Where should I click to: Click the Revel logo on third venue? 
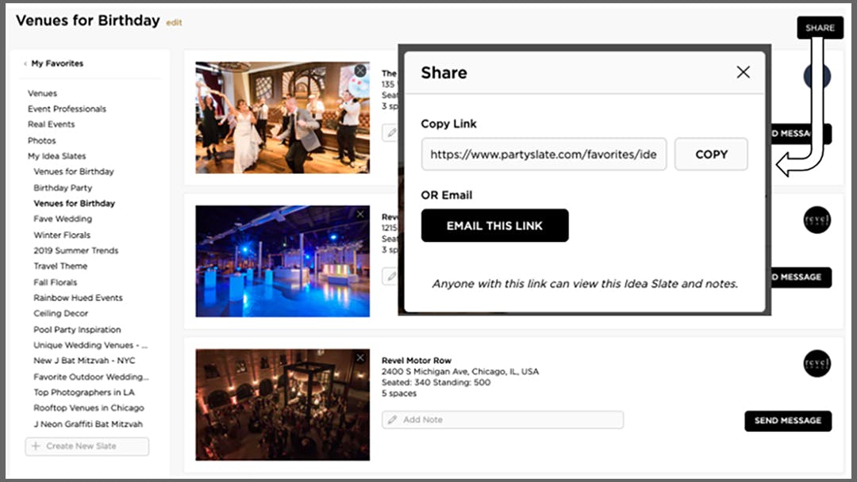click(817, 363)
